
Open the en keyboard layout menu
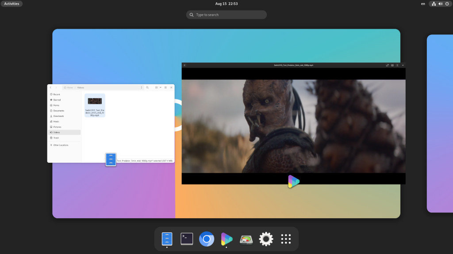pyautogui.click(x=423, y=4)
